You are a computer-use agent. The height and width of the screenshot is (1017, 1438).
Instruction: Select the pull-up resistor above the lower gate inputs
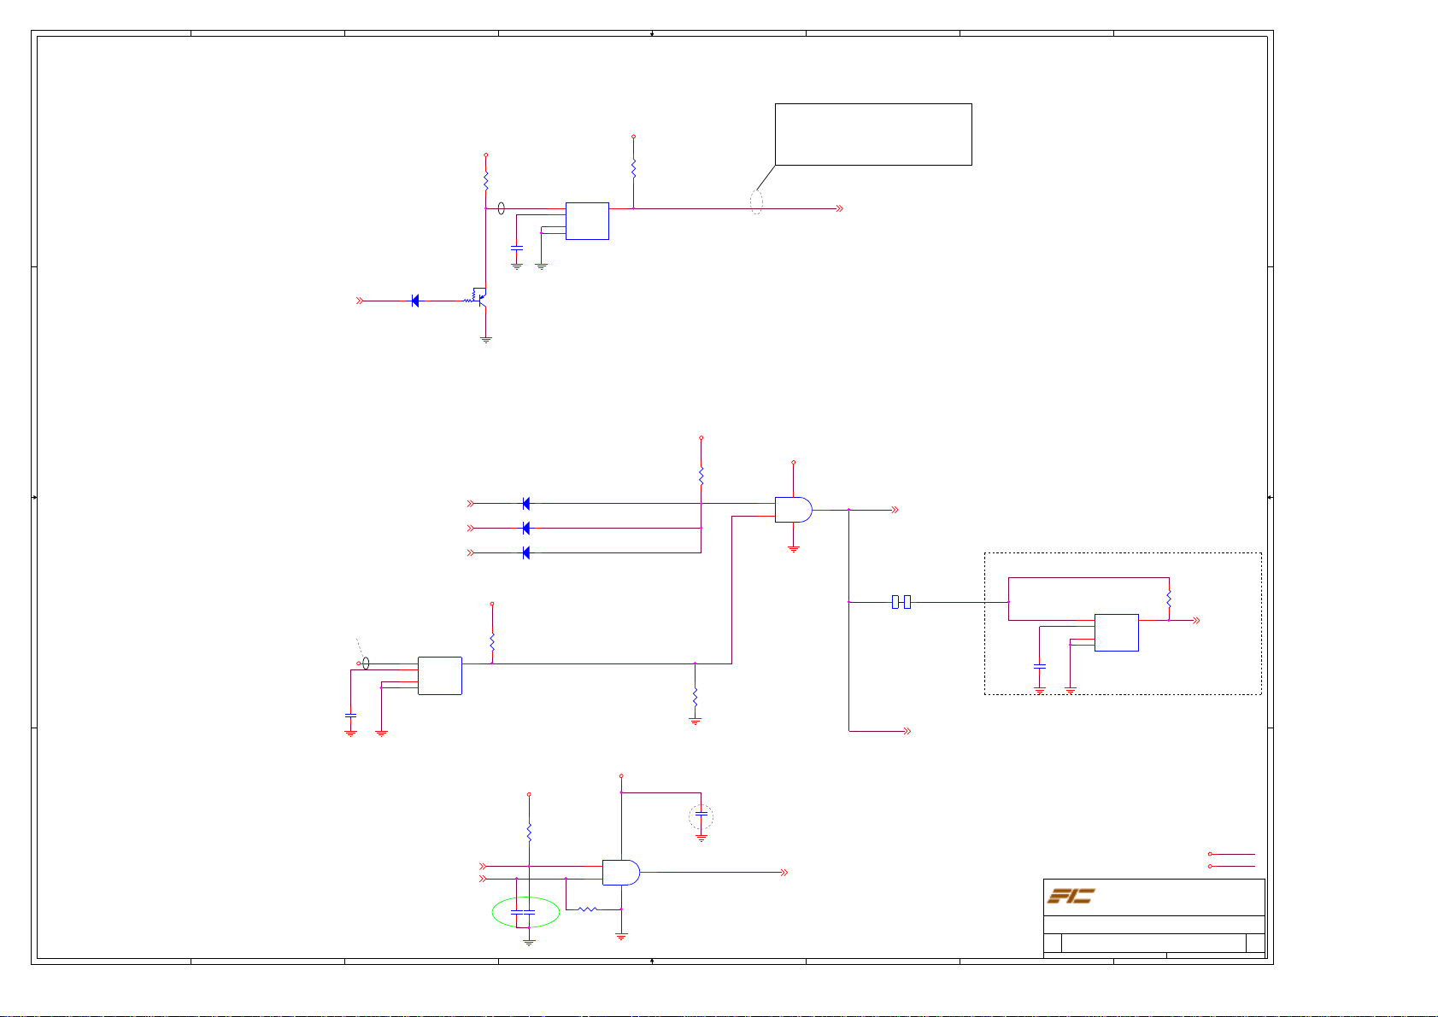pyautogui.click(x=530, y=831)
